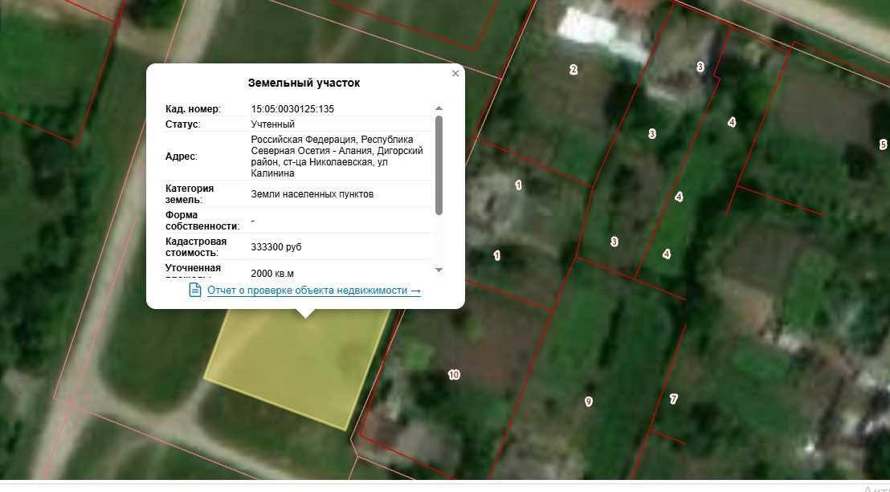Click the Земельный участок popup title
The height and width of the screenshot is (492, 890).
(304, 83)
